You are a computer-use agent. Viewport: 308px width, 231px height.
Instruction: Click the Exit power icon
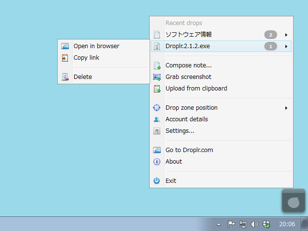pyautogui.click(x=156, y=180)
